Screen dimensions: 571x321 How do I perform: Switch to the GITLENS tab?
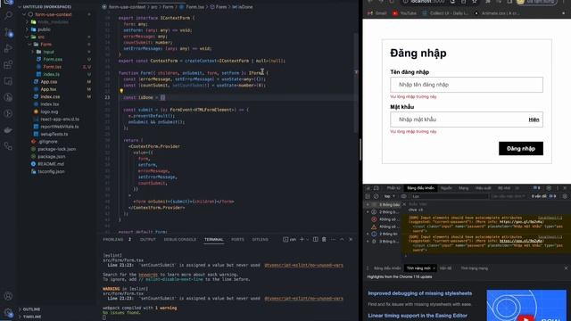point(260,240)
